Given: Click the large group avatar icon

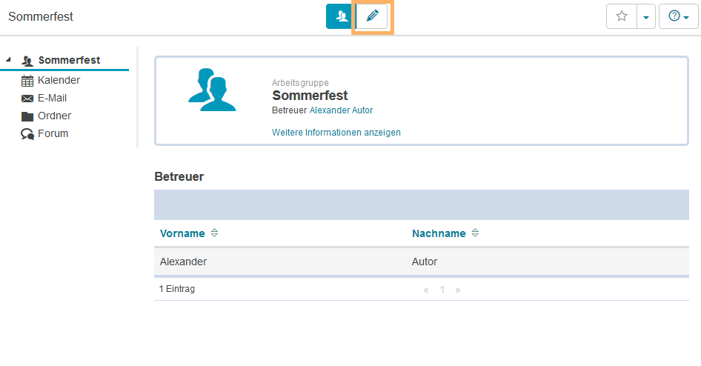Looking at the screenshot, I should (211, 90).
